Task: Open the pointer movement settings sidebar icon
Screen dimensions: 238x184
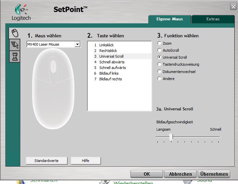Action: click(x=15, y=45)
